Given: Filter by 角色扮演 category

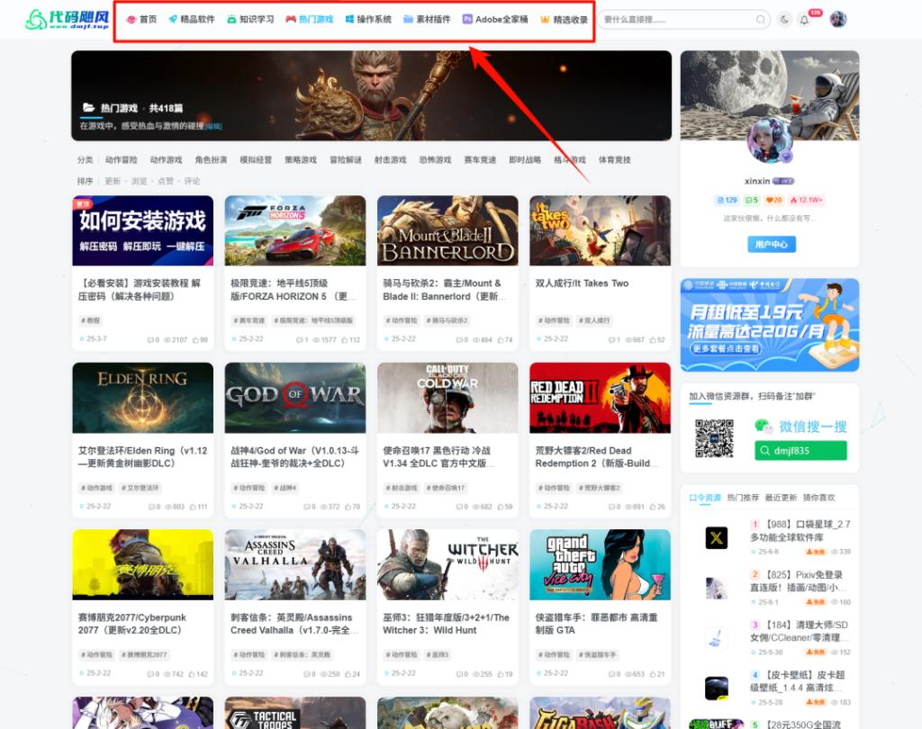Looking at the screenshot, I should pos(211,160).
